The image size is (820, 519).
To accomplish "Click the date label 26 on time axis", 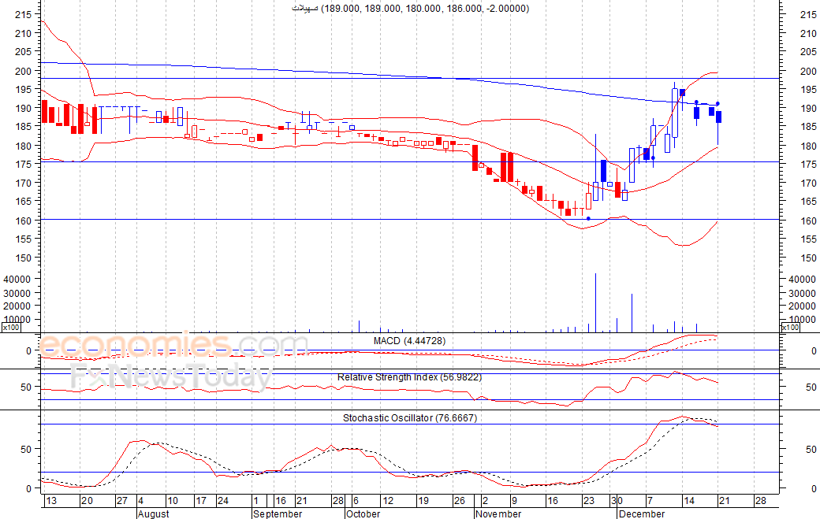I will [459, 501].
